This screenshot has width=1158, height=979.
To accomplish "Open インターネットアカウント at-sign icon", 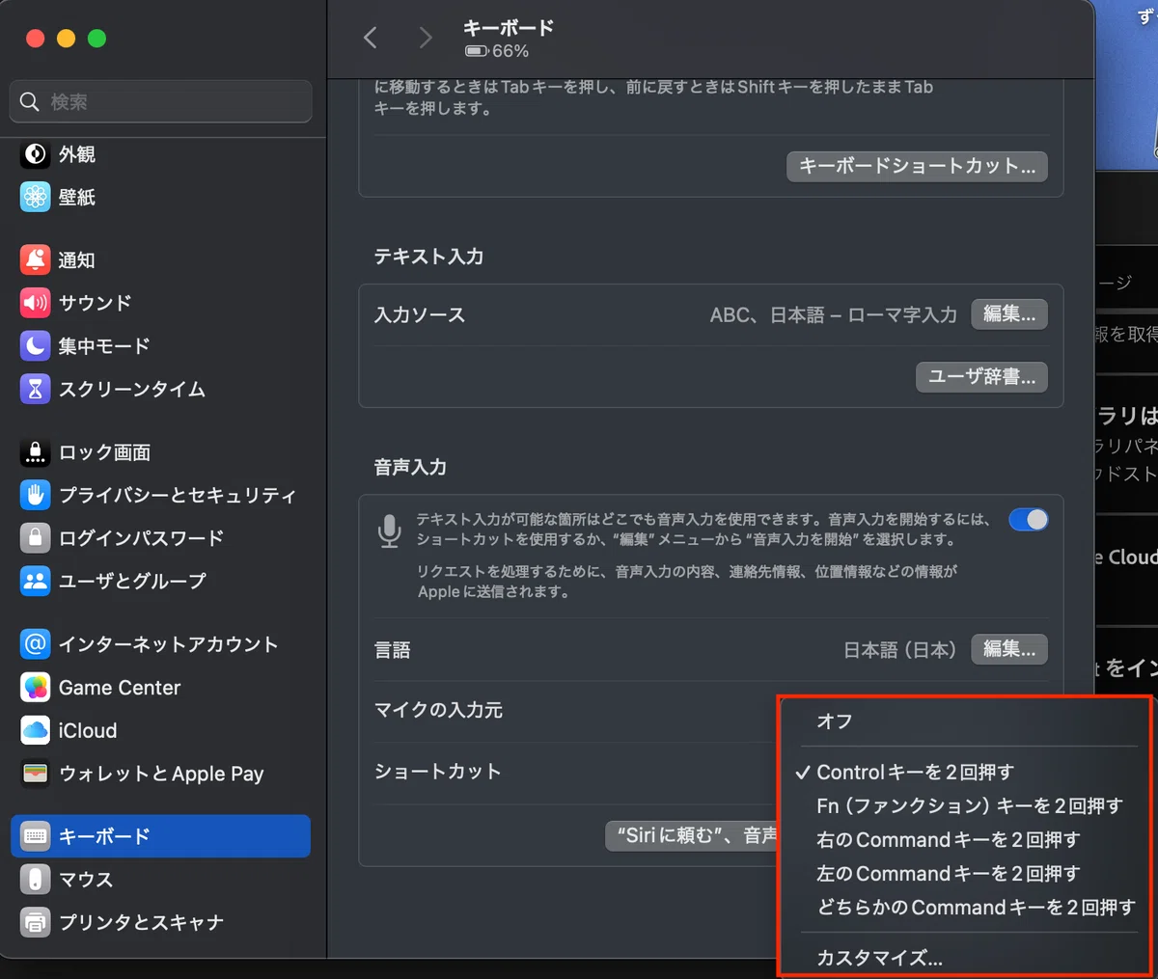I will click(36, 643).
